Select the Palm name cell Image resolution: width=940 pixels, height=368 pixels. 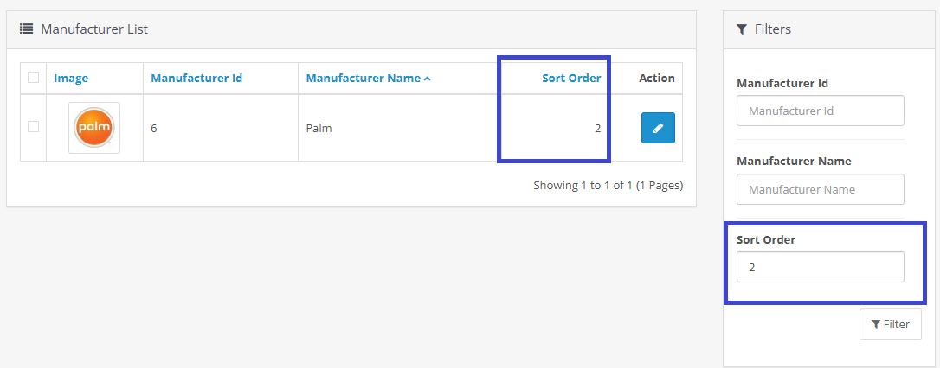coord(319,129)
